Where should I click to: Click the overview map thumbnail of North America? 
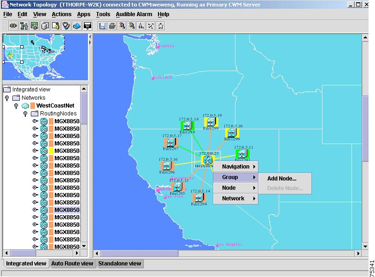point(45,57)
